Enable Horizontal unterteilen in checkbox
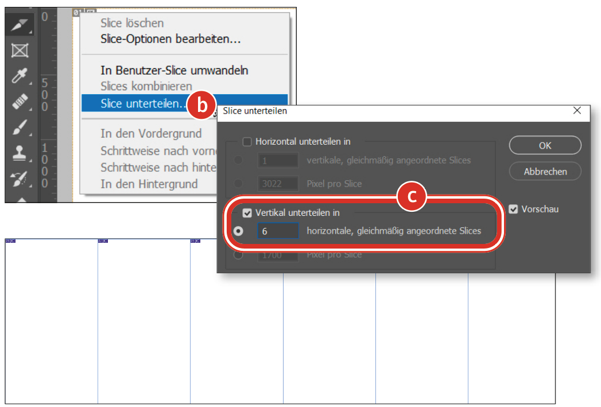 tap(247, 142)
